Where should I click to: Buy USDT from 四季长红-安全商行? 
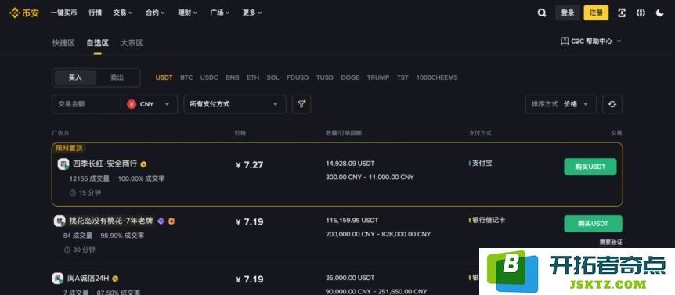pos(590,167)
